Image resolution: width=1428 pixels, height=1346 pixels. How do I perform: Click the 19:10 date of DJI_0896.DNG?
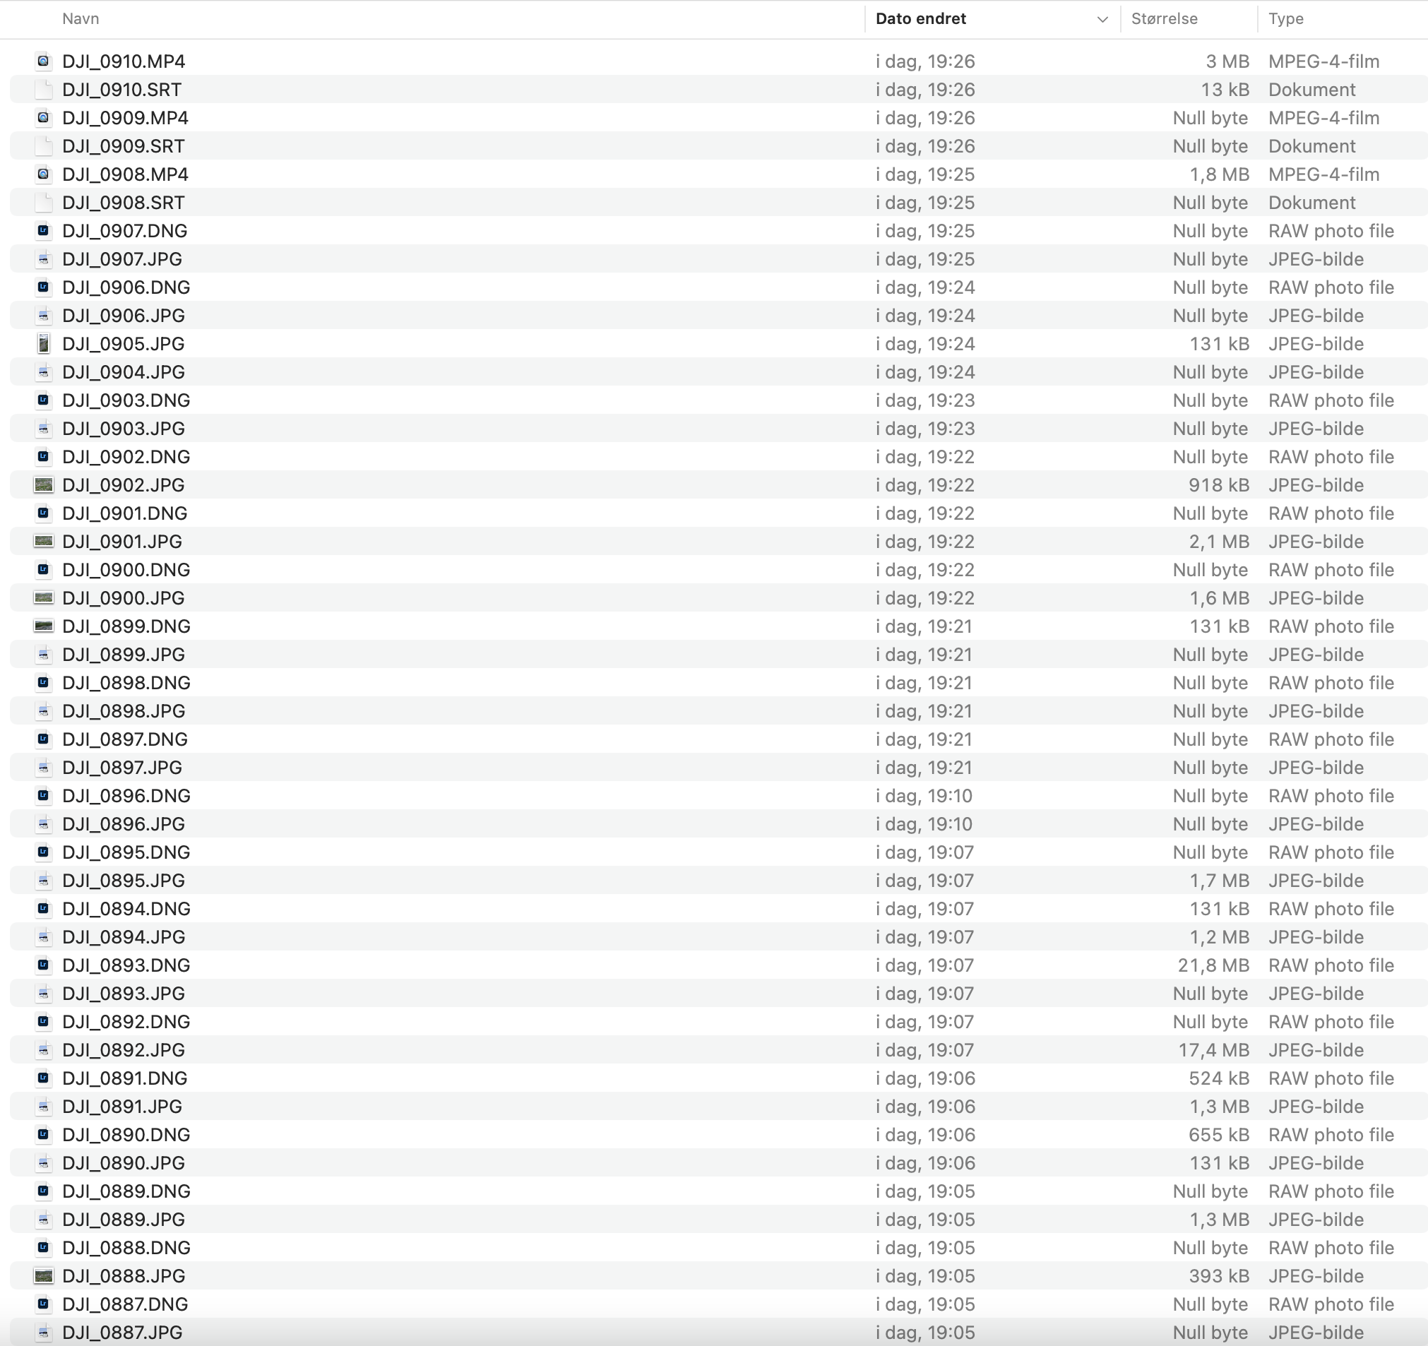point(925,796)
